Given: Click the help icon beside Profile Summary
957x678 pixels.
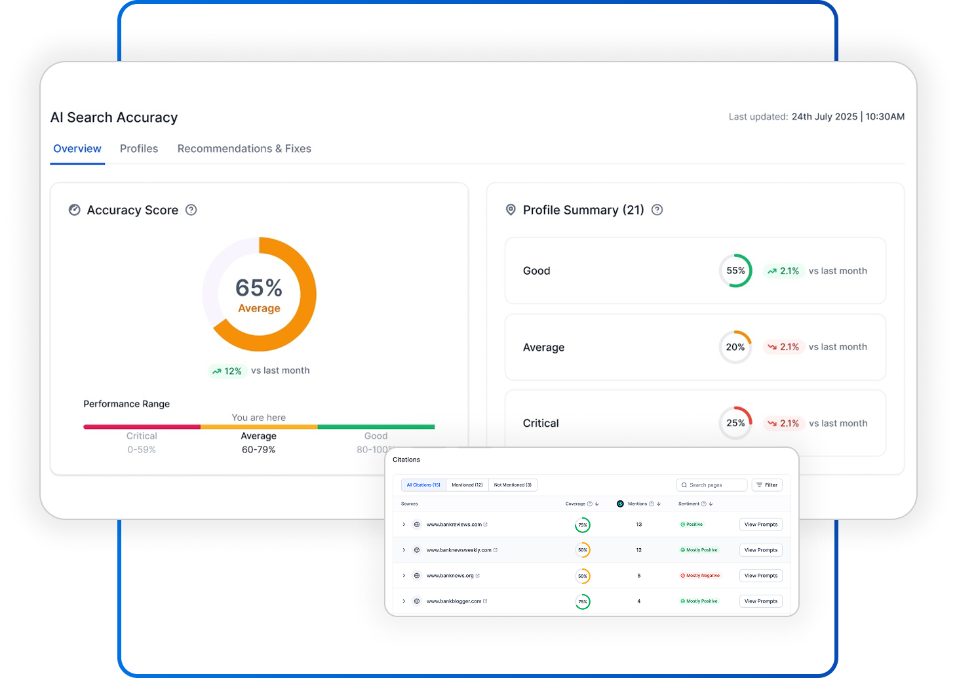Looking at the screenshot, I should [657, 210].
